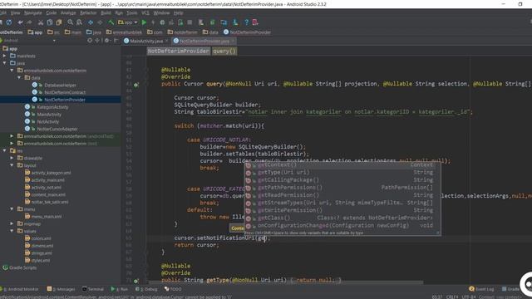Expand the mipmap folder
The width and height of the screenshot is (532, 299).
12,223
